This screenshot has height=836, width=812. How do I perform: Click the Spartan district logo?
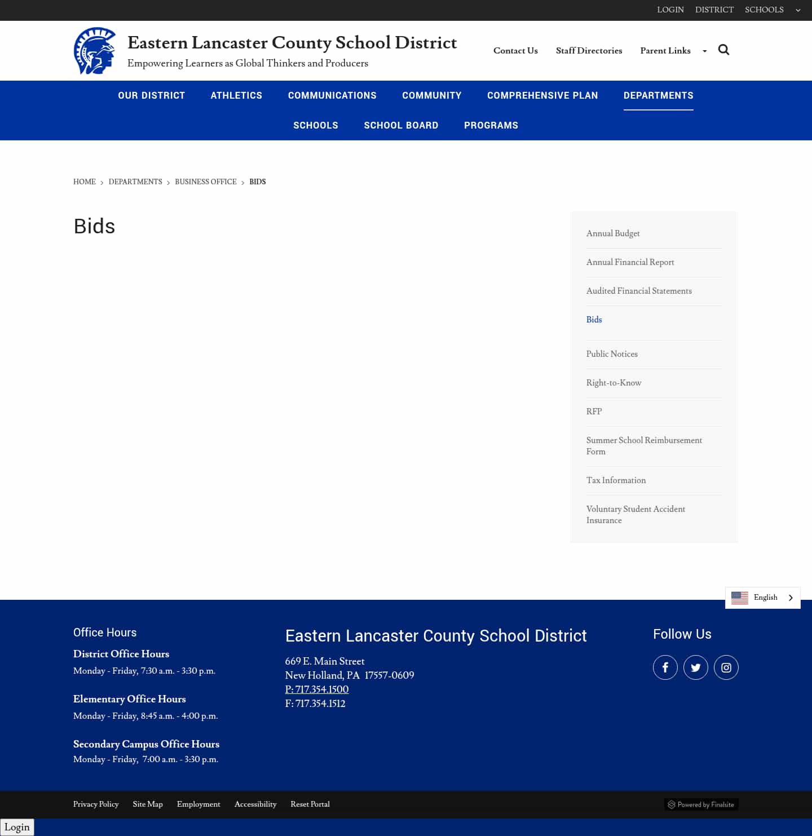point(94,51)
